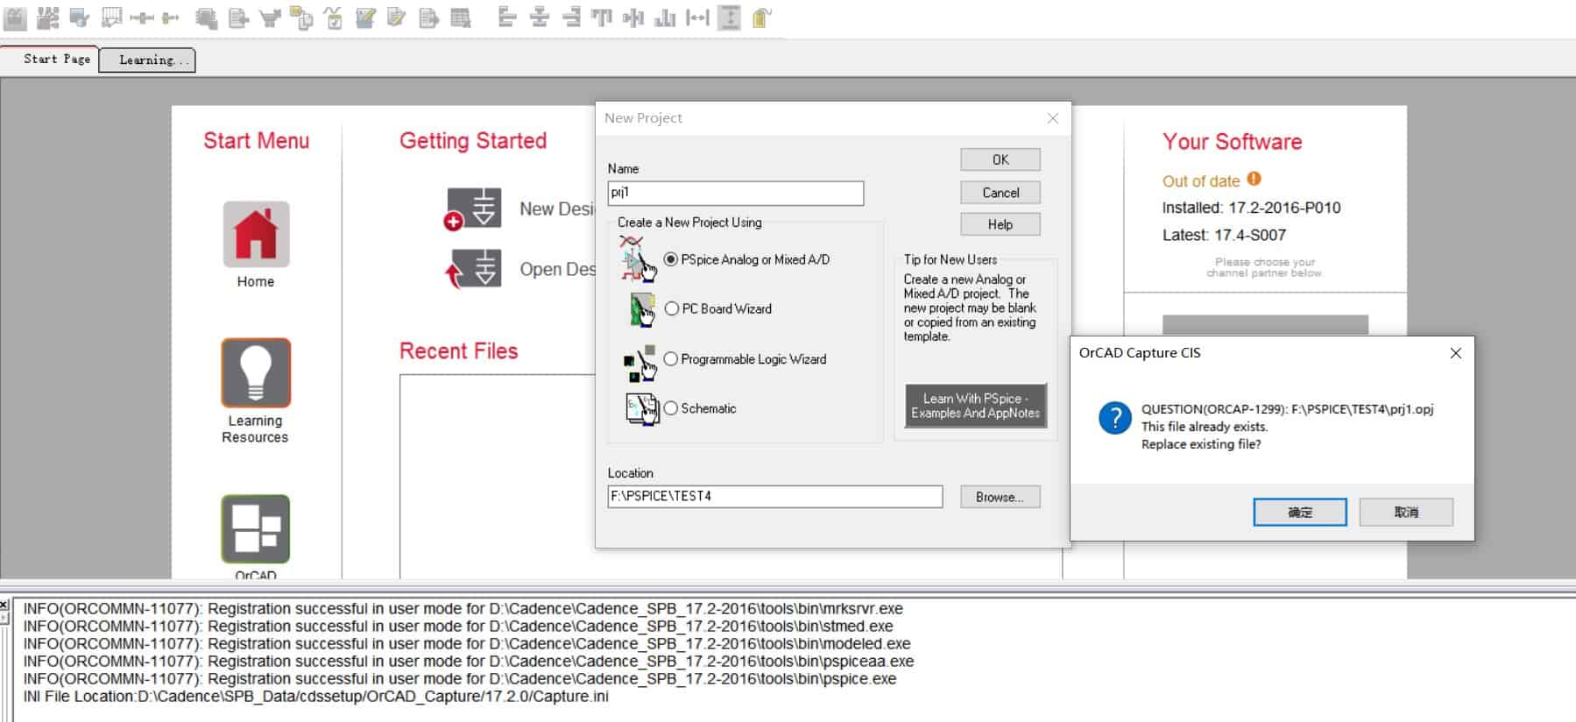Close the session log panel
Image resolution: width=1576 pixels, height=722 pixels.
(x=4, y=605)
